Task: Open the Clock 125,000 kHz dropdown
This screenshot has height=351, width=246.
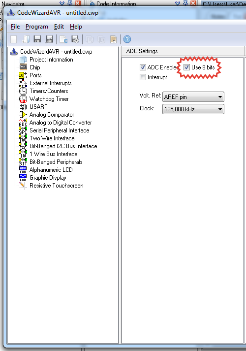Action: pyautogui.click(x=193, y=109)
